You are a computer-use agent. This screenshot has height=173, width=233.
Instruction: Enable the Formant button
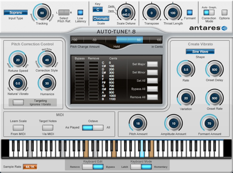190,12
